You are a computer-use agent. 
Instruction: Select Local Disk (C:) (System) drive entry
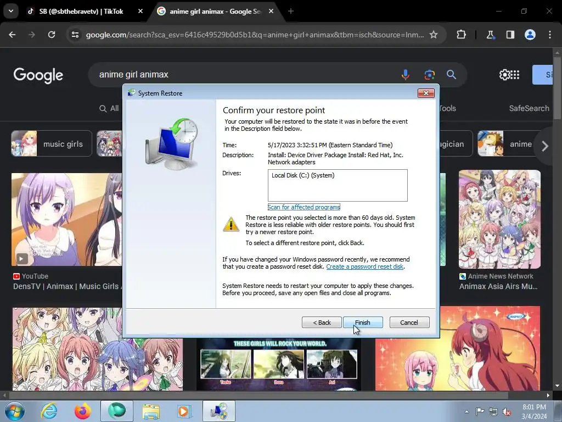click(303, 175)
